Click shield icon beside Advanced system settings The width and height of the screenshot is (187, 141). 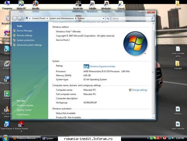(14, 45)
